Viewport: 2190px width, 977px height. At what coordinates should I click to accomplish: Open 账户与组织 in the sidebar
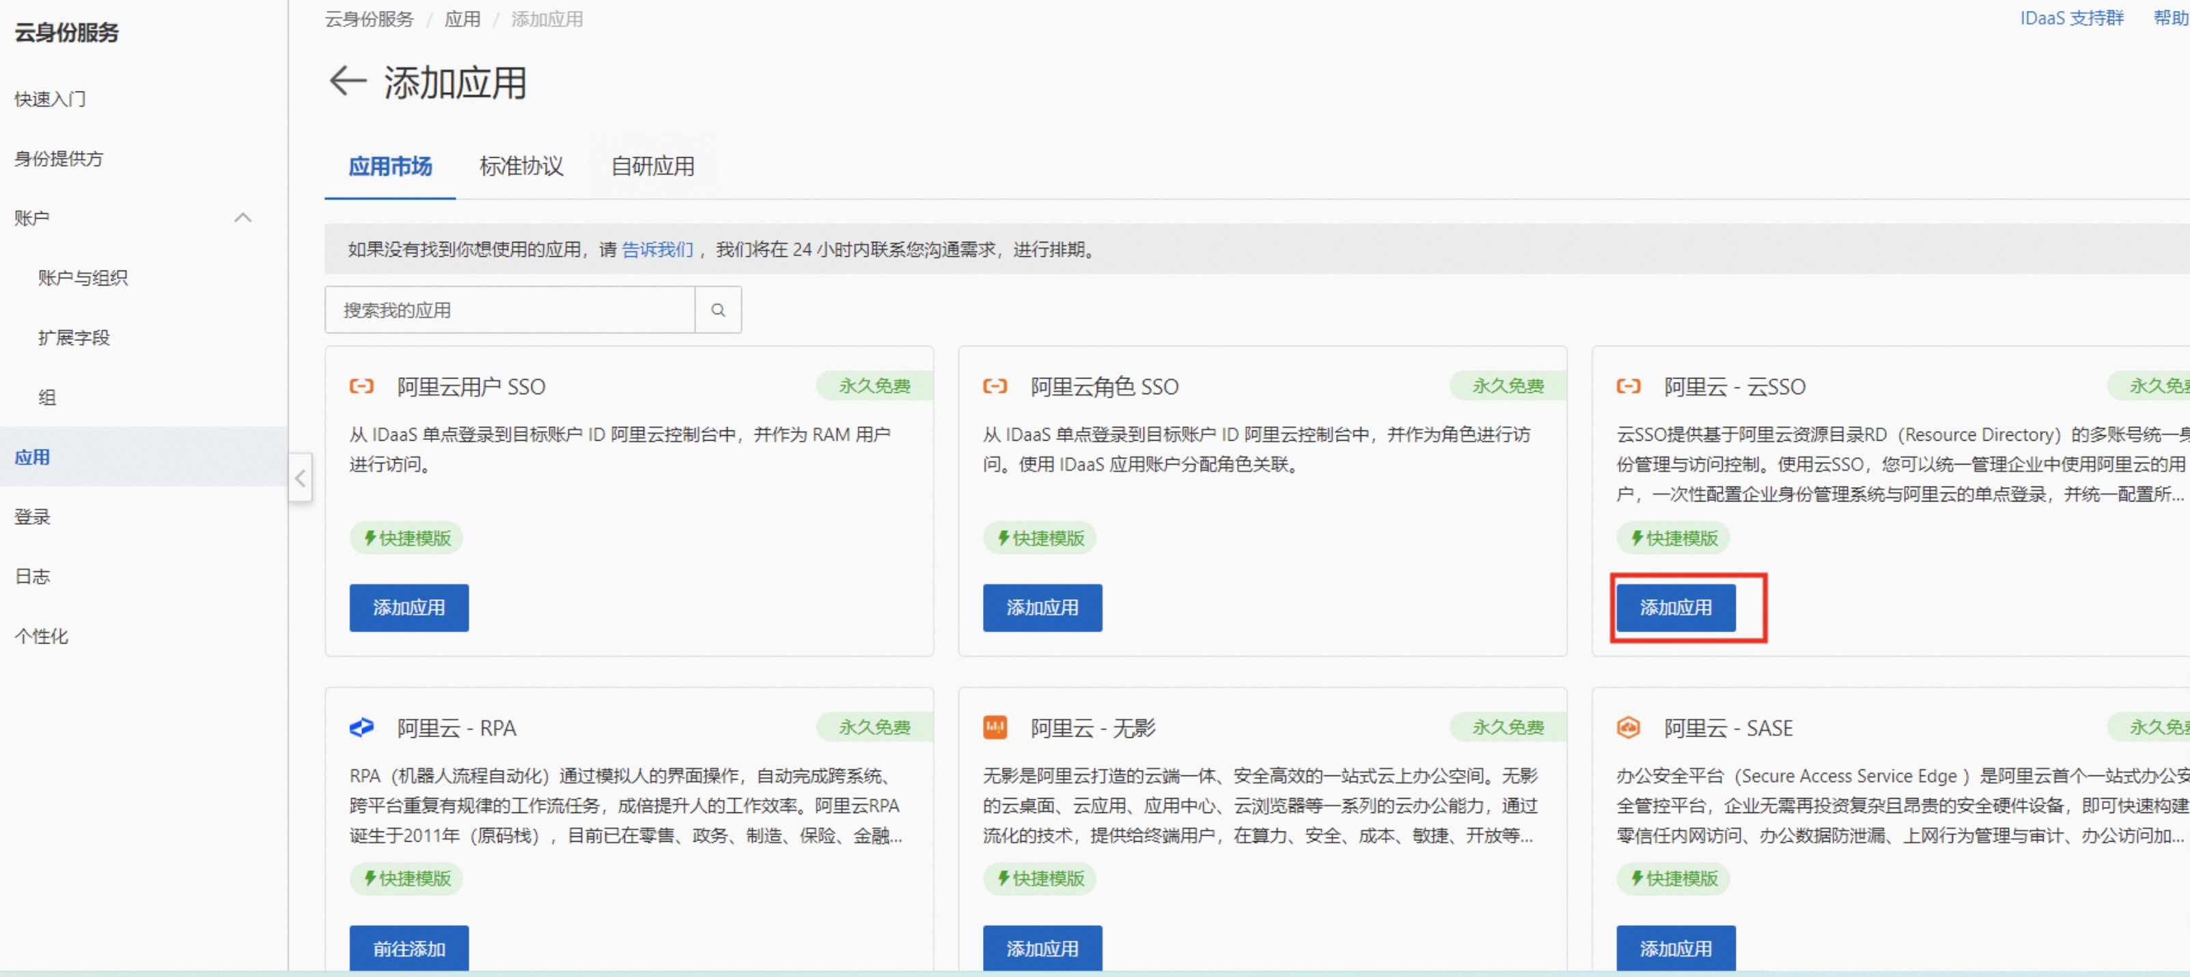click(x=83, y=278)
